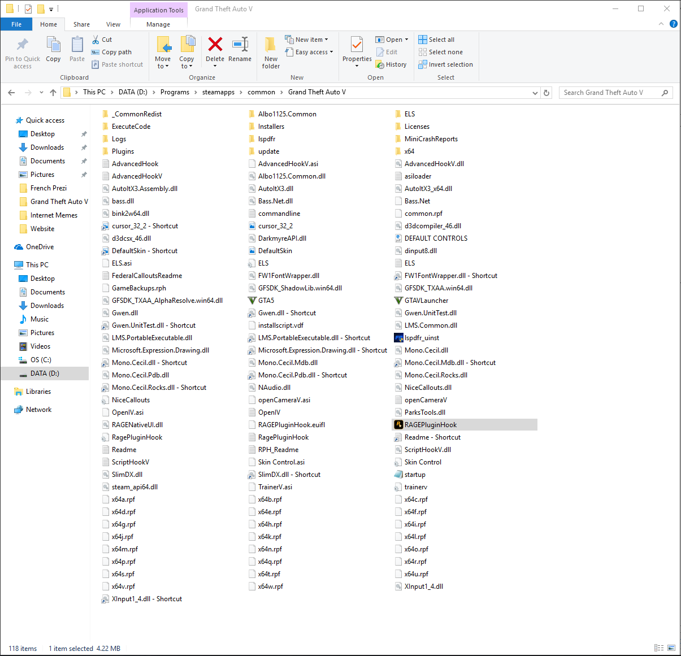Switch to details view icon in status bar
Viewport: 681px width, 656px height.
tap(659, 648)
